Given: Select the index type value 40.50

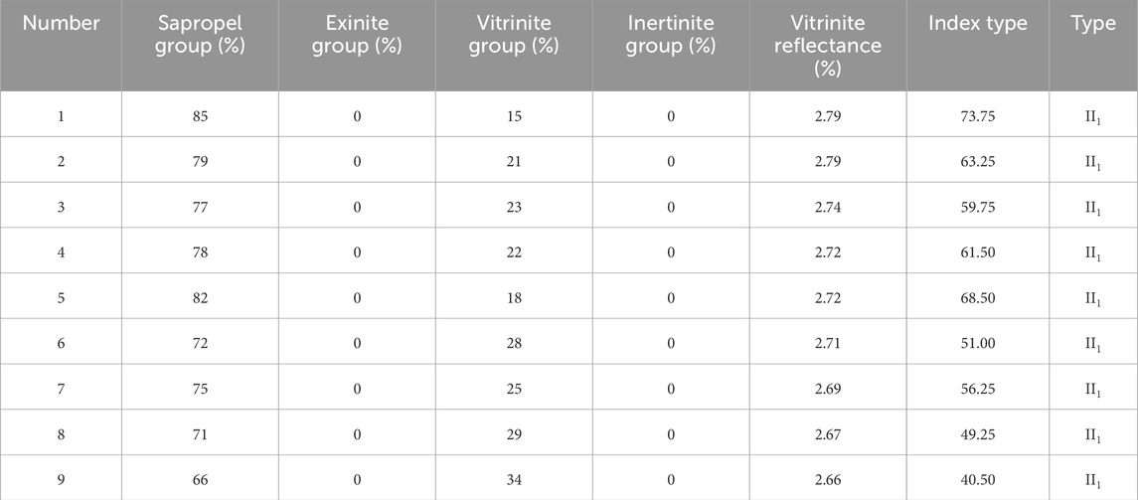Looking at the screenshot, I should [x=978, y=479].
